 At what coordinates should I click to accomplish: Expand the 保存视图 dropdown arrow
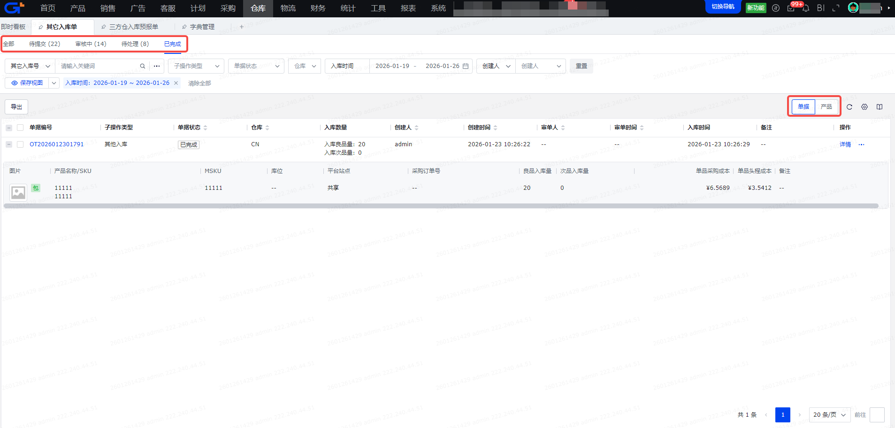click(54, 83)
